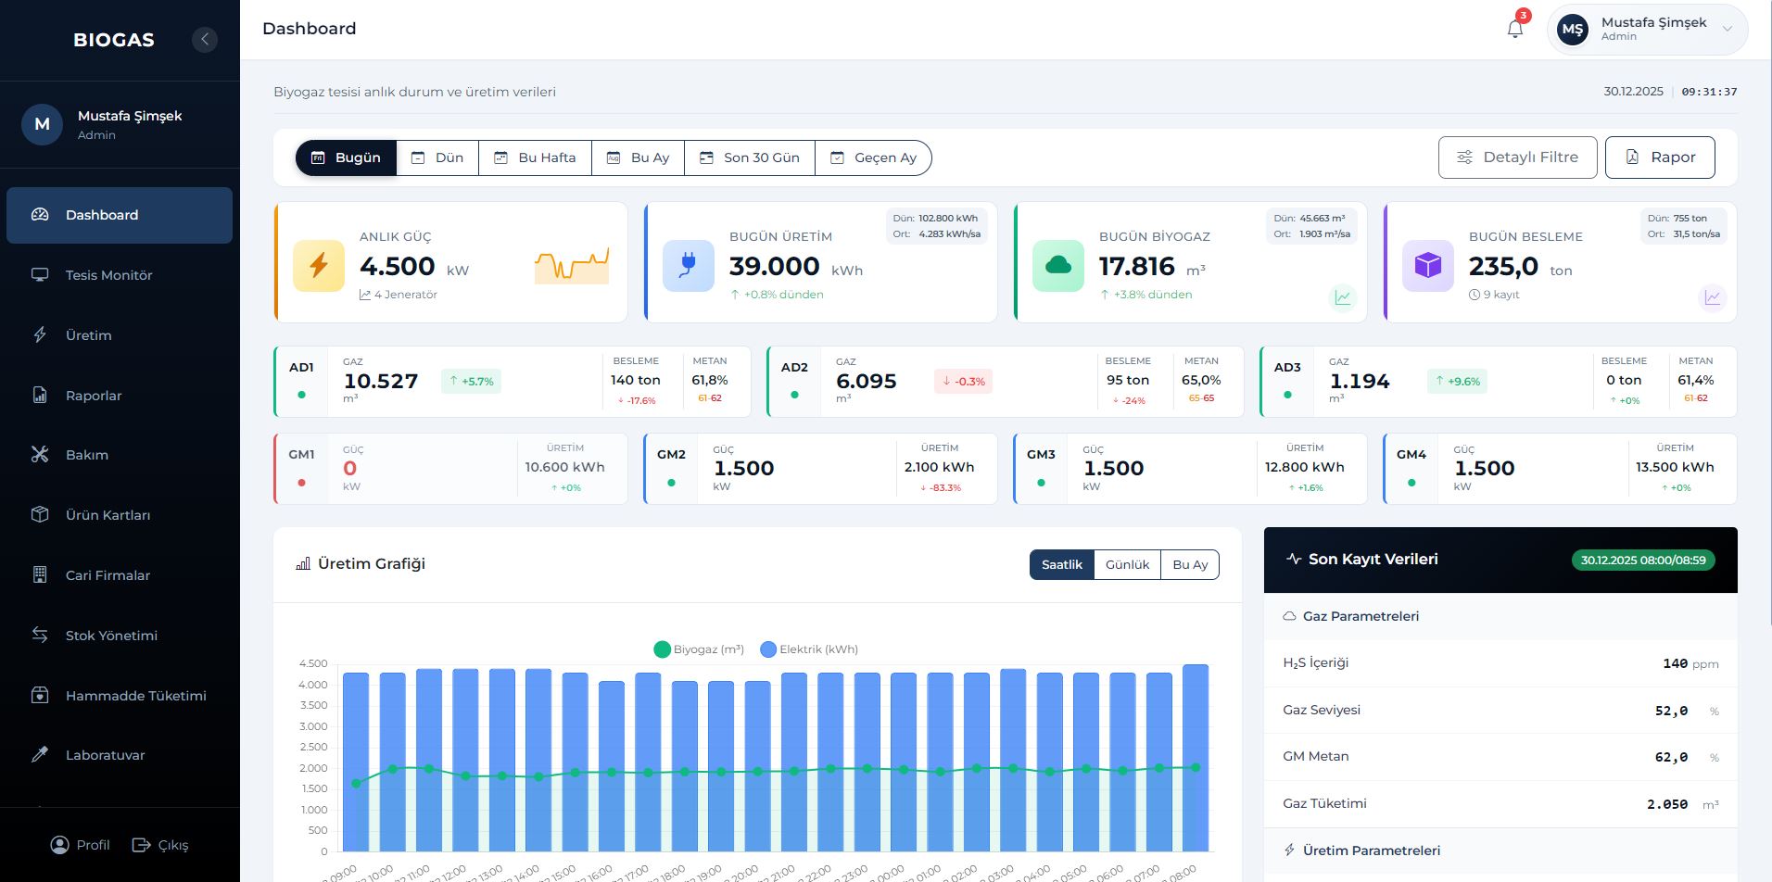Select Bu Ay on the Üretim Grafiği toggle
This screenshot has height=882, width=1772.
tap(1190, 564)
